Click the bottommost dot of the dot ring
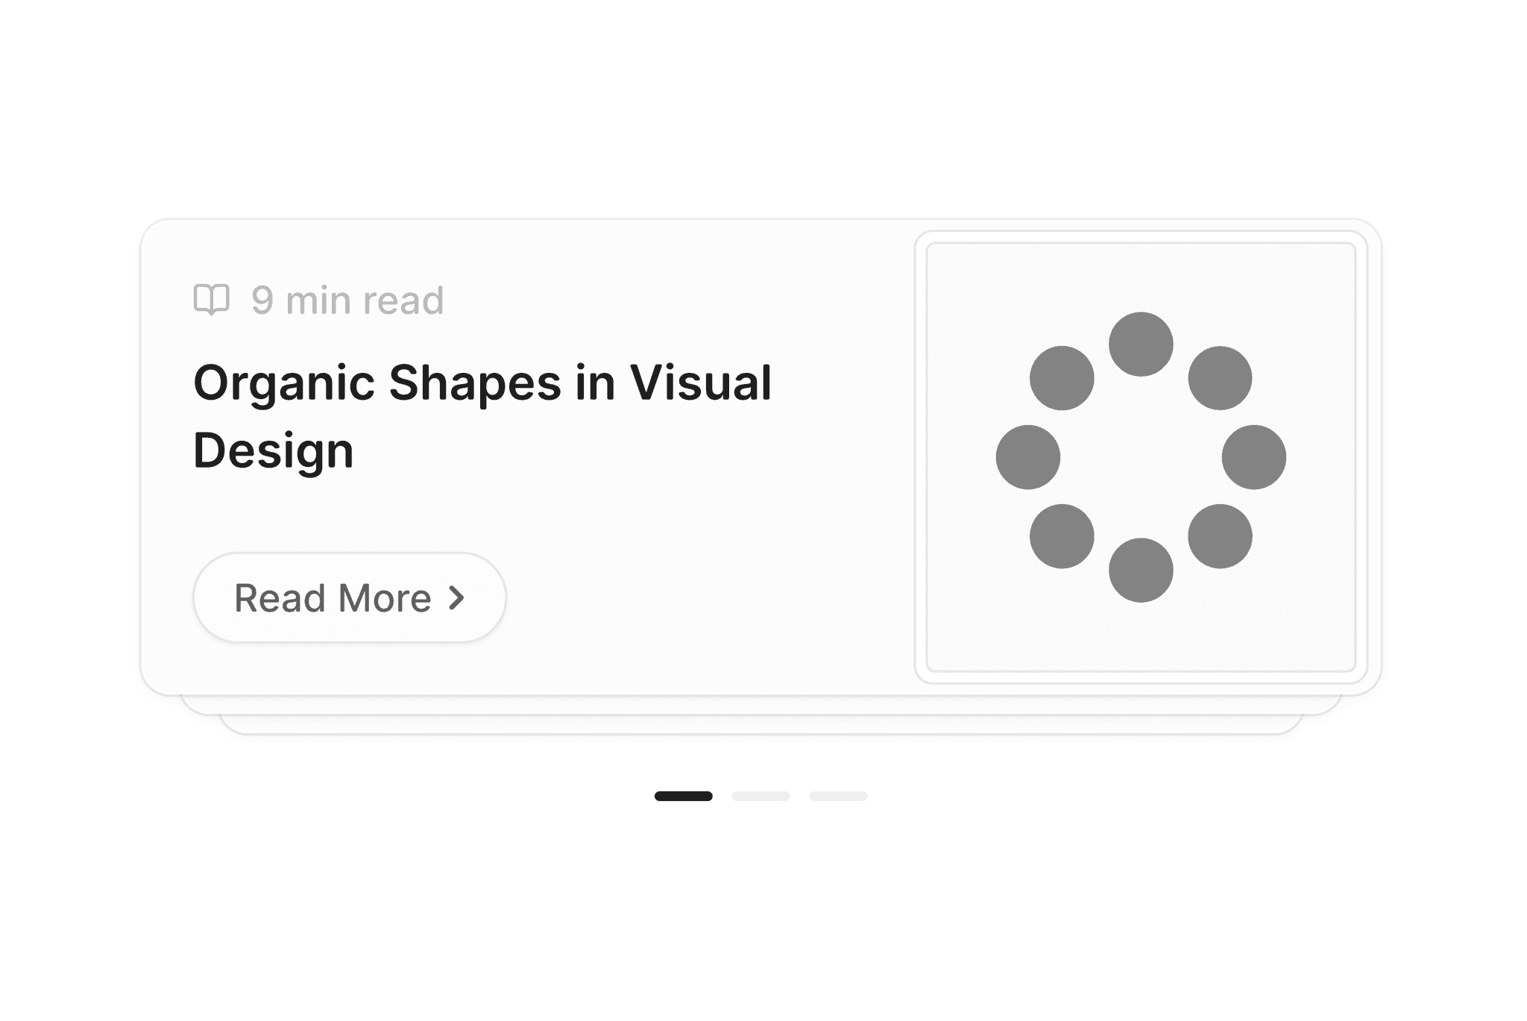 (x=1141, y=570)
